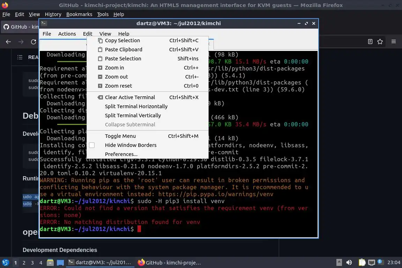The width and height of the screenshot is (402, 268).
Task: Bookmark this page with star icon
Action: pos(380,42)
